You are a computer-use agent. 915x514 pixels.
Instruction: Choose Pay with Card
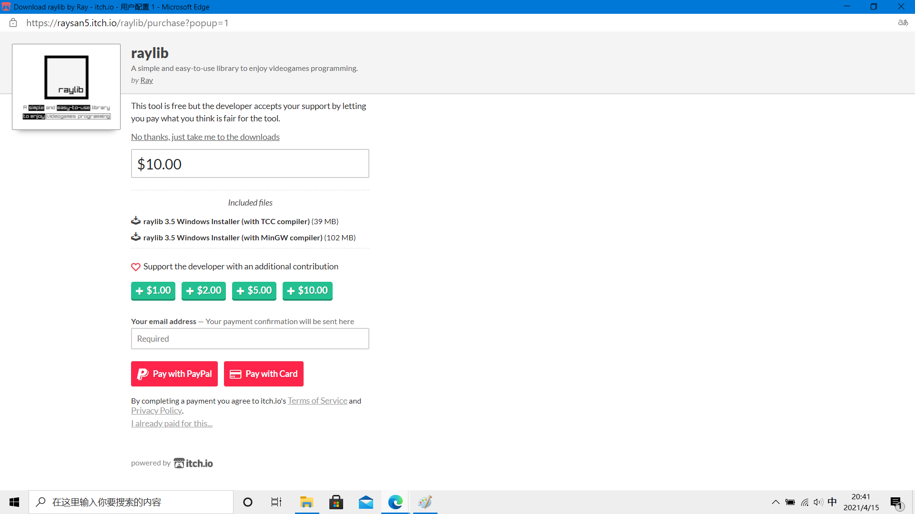(x=264, y=374)
